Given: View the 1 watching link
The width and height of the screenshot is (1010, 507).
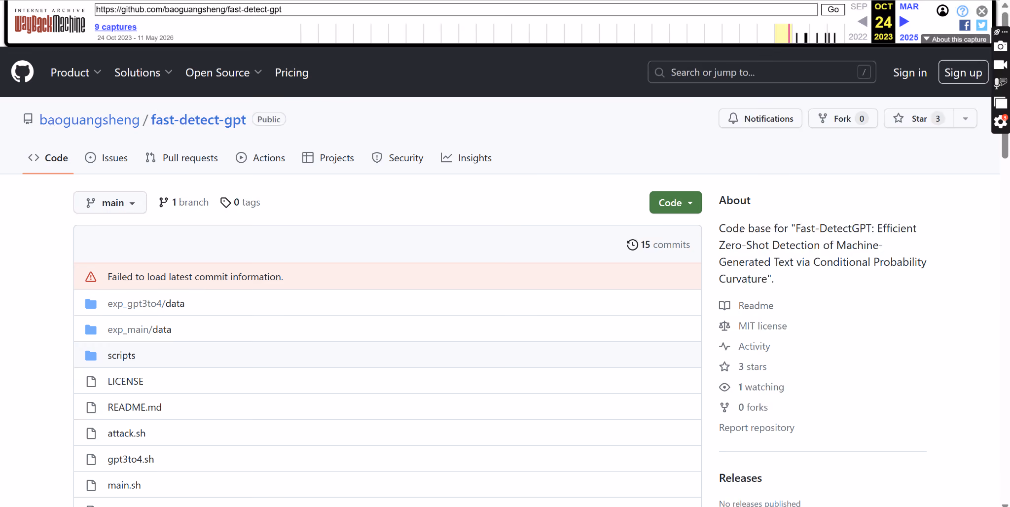Looking at the screenshot, I should point(761,387).
